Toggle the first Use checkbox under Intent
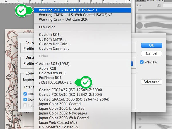This screenshot has width=172, height=129. coord(25,94)
